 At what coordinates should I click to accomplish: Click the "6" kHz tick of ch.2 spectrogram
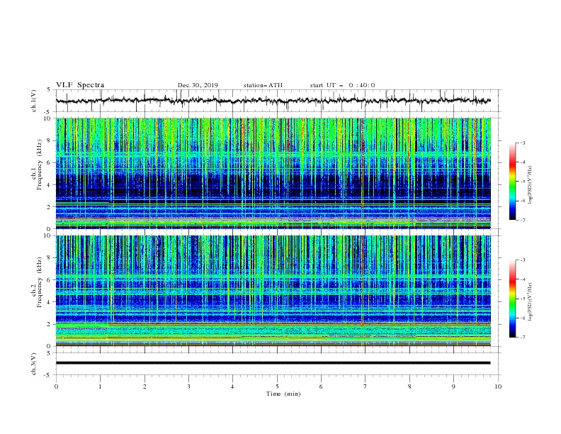click(49, 280)
